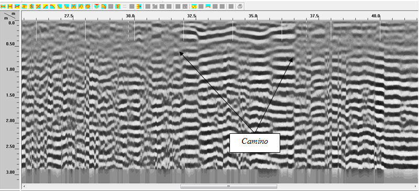The image size is (419, 191).
Task: Click the scrollbar left arrow
Action: pyautogui.click(x=24, y=186)
